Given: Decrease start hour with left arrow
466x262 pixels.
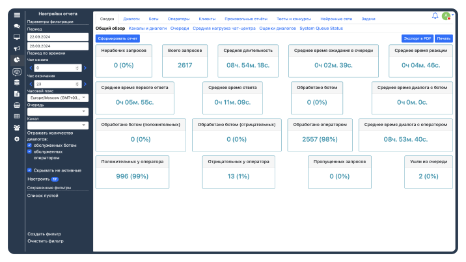Looking at the screenshot, I should pos(31,68).
